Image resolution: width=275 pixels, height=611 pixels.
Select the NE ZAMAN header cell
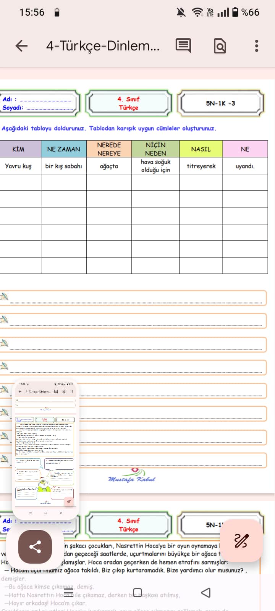tap(63, 149)
